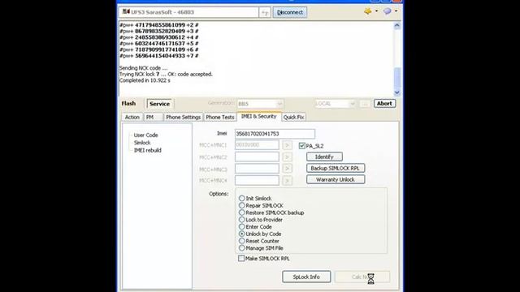Enable the Make SIMLOCK RPL checkbox
Image resolution: width=520 pixels, height=292 pixels.
[241, 258]
